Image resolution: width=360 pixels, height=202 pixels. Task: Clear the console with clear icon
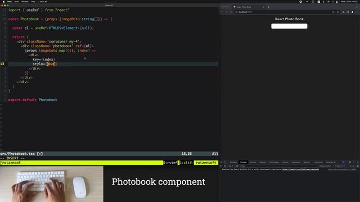(x=225, y=166)
